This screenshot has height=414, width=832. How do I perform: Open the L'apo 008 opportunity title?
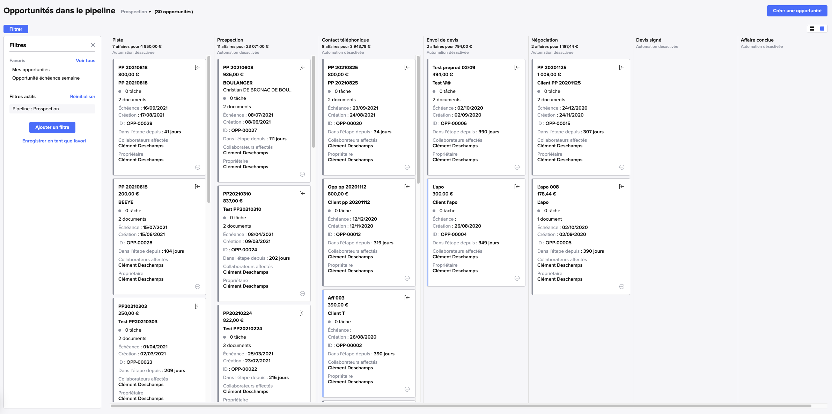tap(548, 187)
